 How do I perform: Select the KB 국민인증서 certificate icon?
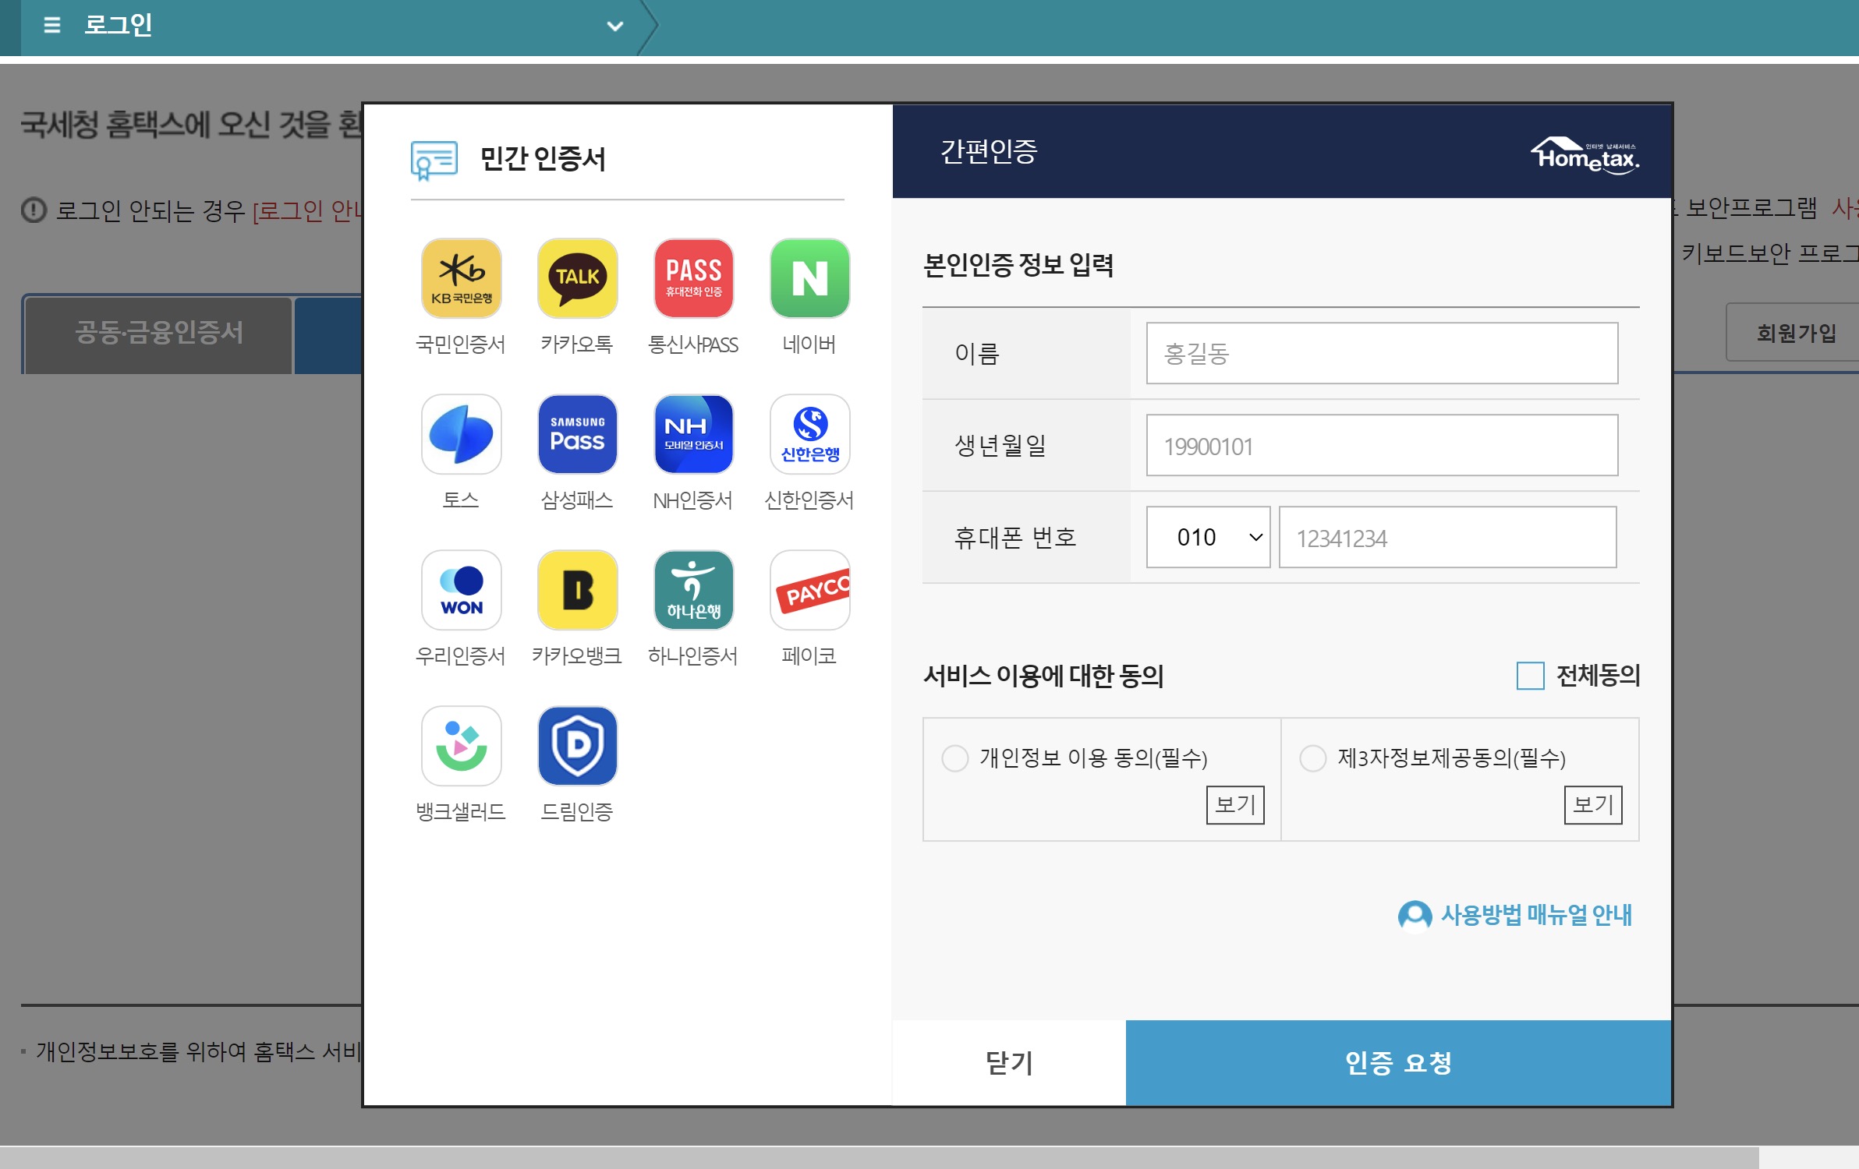tap(461, 278)
